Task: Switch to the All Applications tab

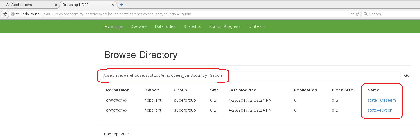Action: tap(30, 5)
